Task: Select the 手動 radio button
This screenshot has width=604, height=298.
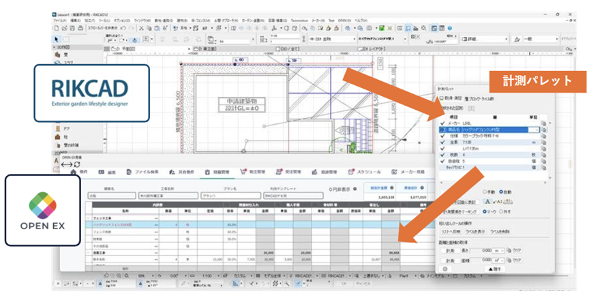Action: [485, 192]
